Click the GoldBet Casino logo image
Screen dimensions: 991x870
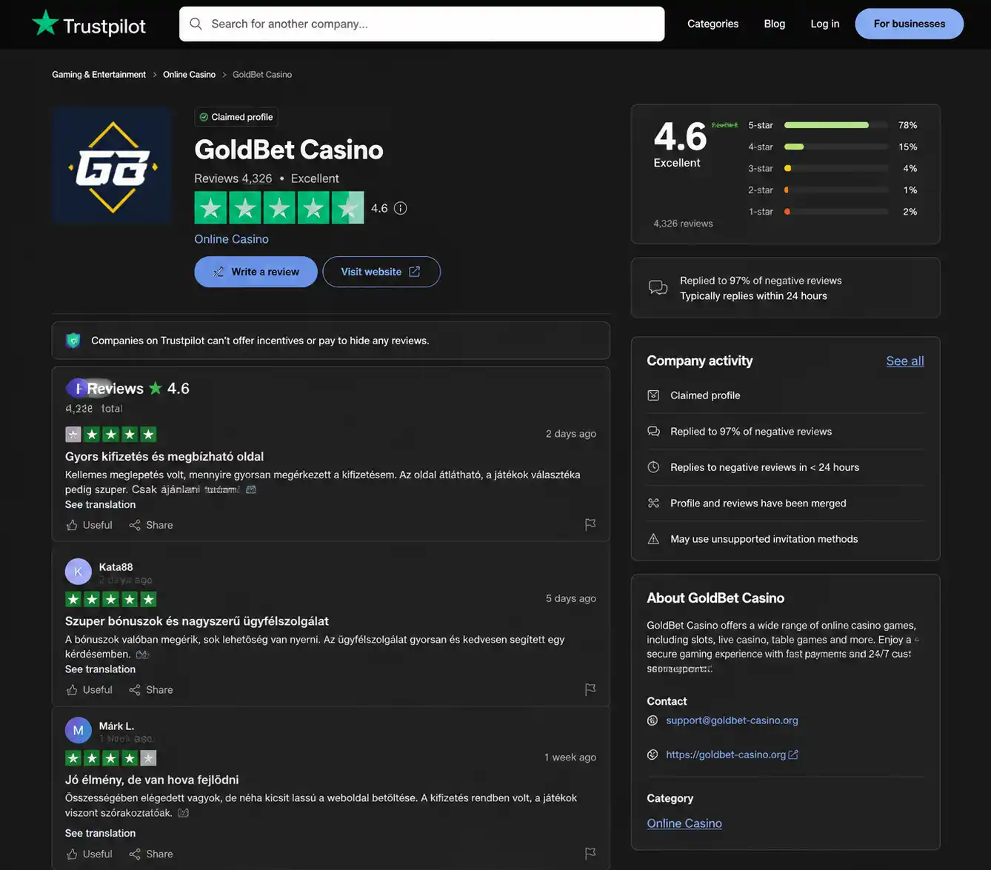113,165
